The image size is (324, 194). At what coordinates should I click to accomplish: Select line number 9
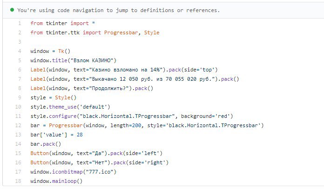(x=20, y=97)
